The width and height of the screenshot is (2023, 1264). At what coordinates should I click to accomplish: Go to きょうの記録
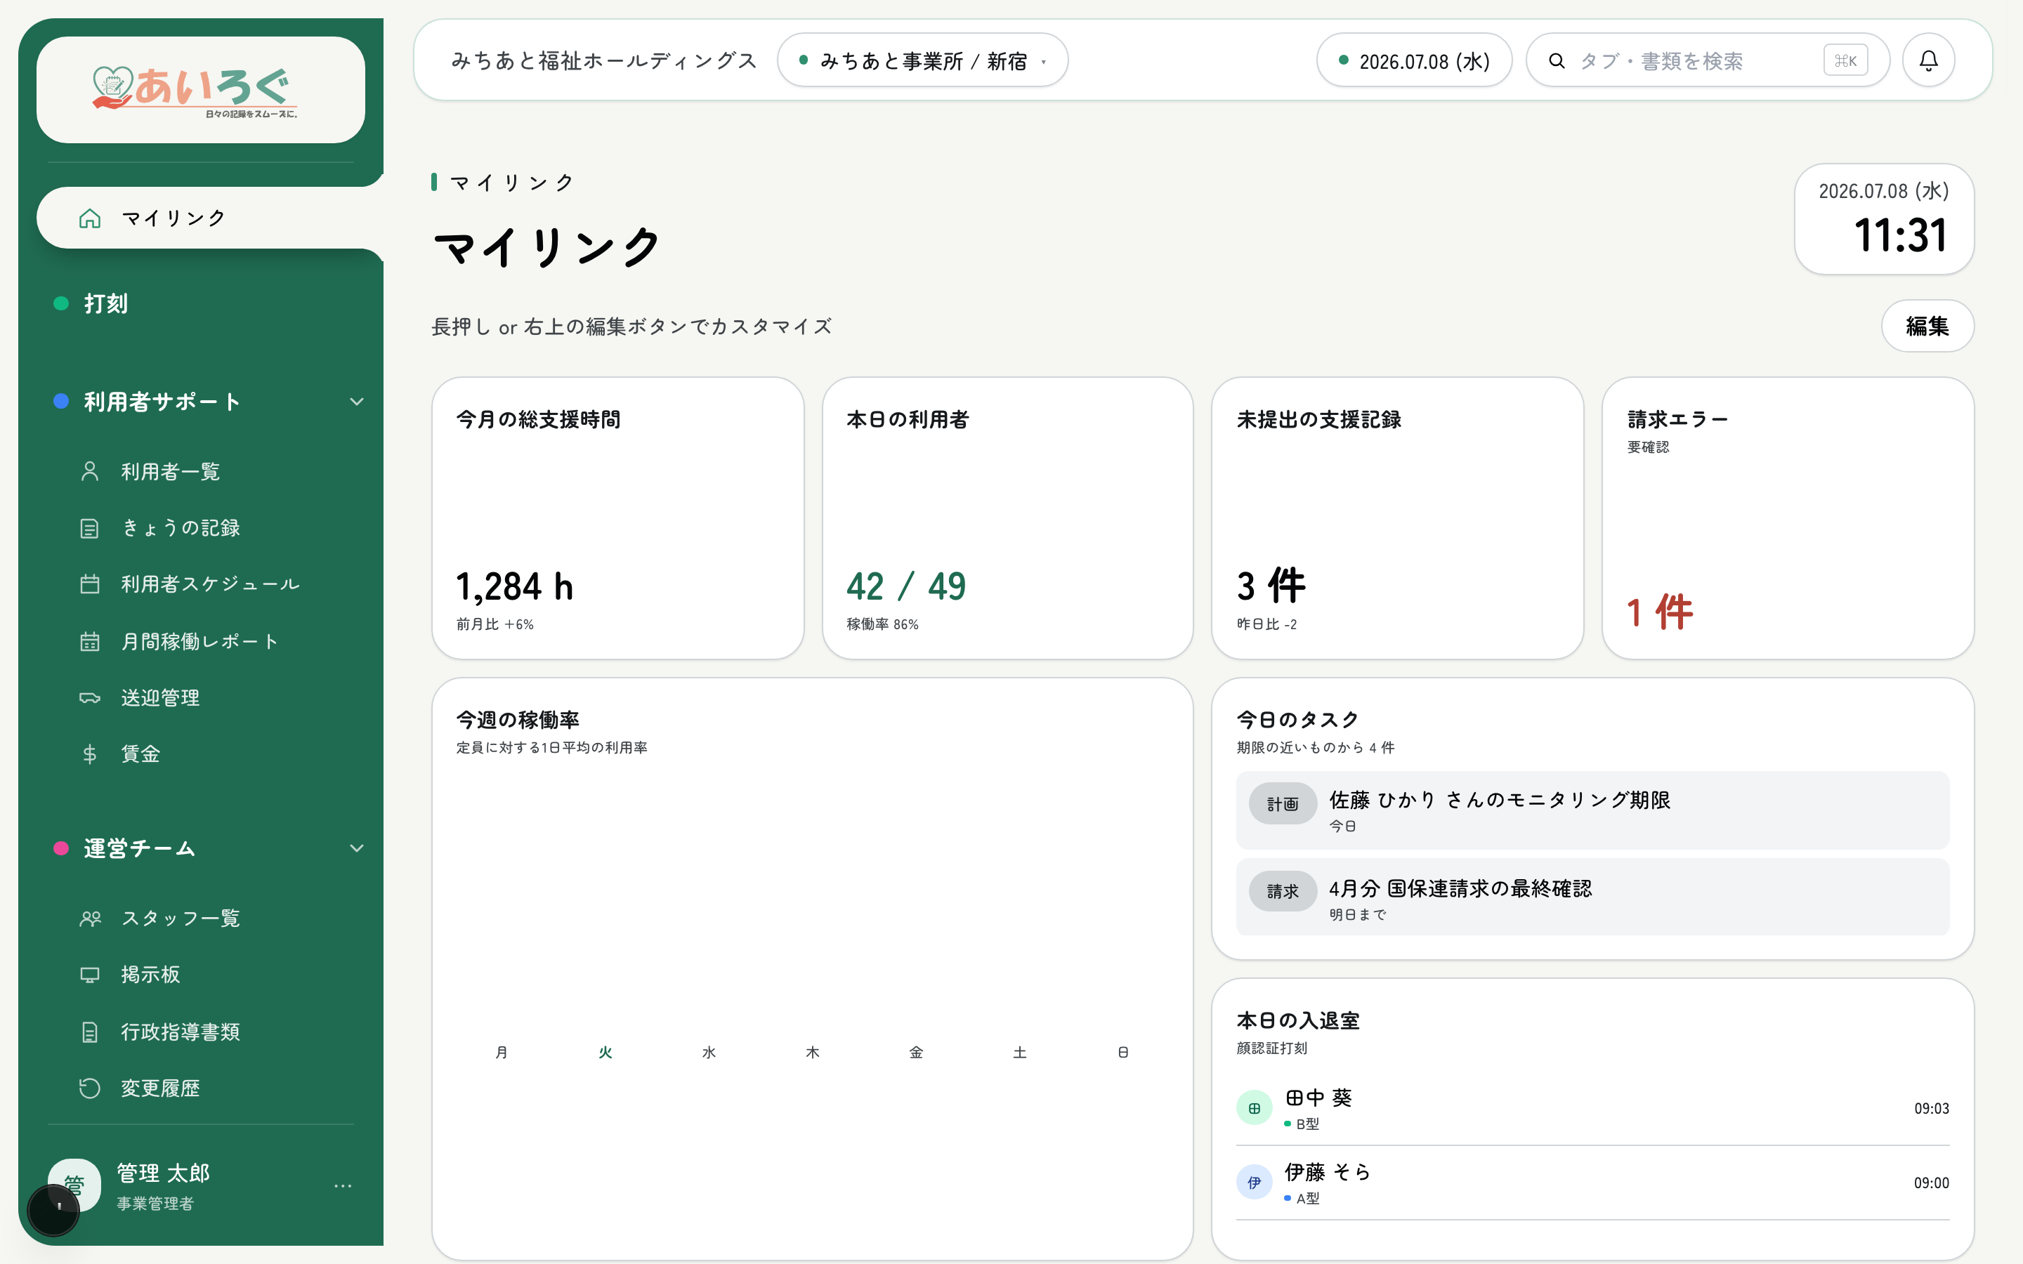click(x=181, y=528)
